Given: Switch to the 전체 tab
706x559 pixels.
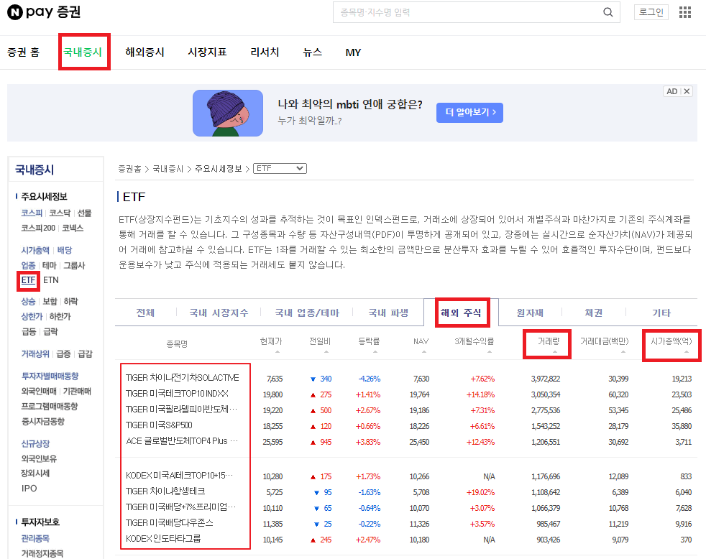Looking at the screenshot, I should click(145, 313).
